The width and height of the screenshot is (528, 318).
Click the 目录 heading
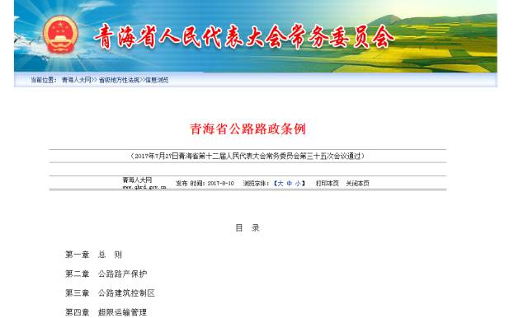click(x=247, y=228)
